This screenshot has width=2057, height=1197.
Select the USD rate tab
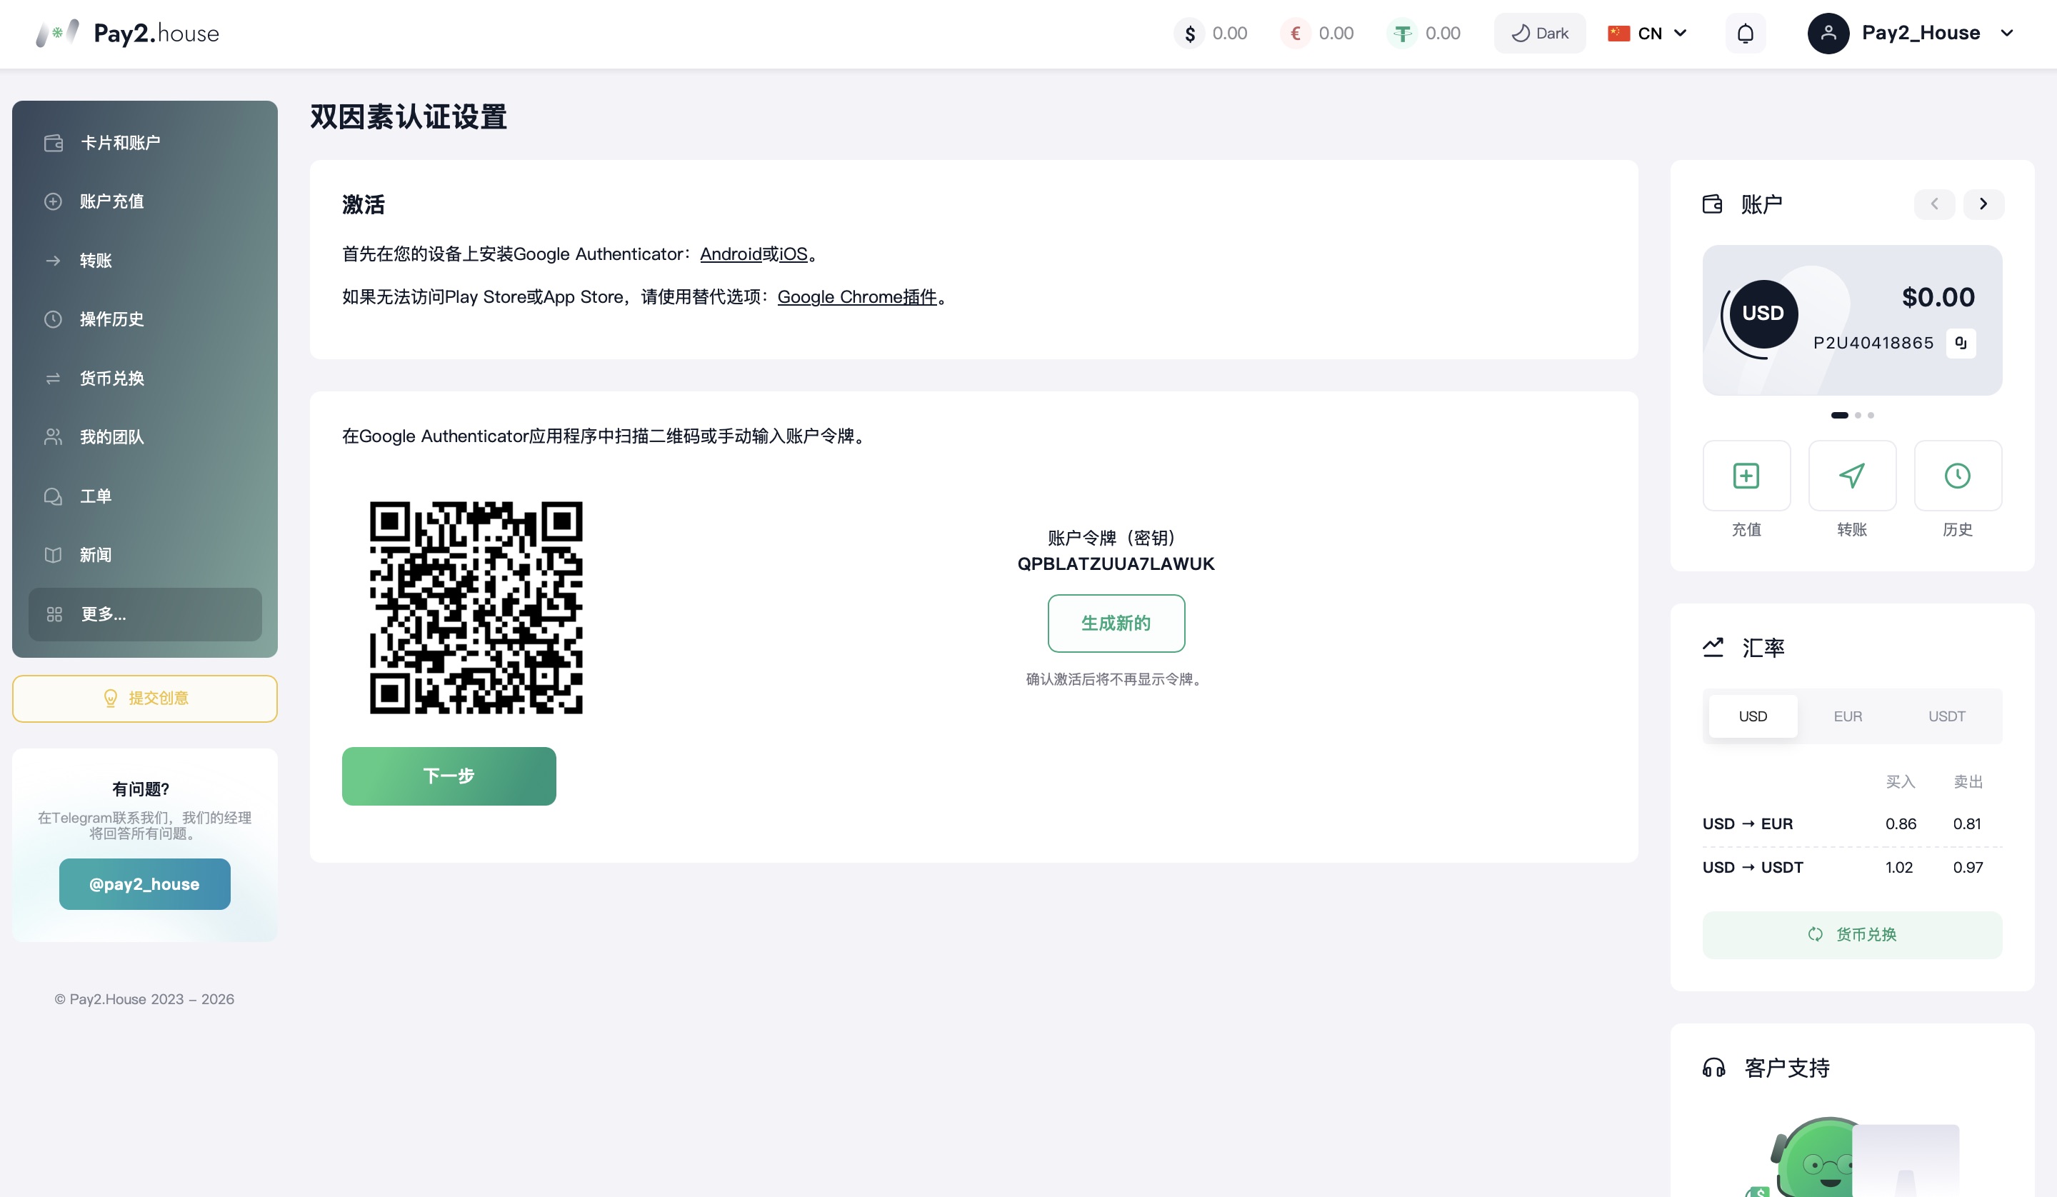click(x=1753, y=716)
